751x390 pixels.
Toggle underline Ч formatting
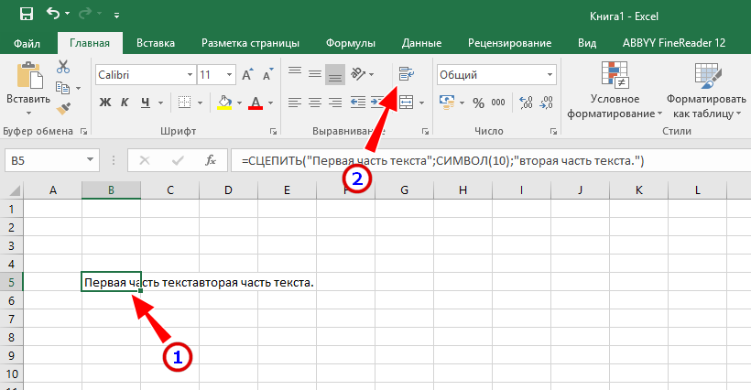pos(145,102)
